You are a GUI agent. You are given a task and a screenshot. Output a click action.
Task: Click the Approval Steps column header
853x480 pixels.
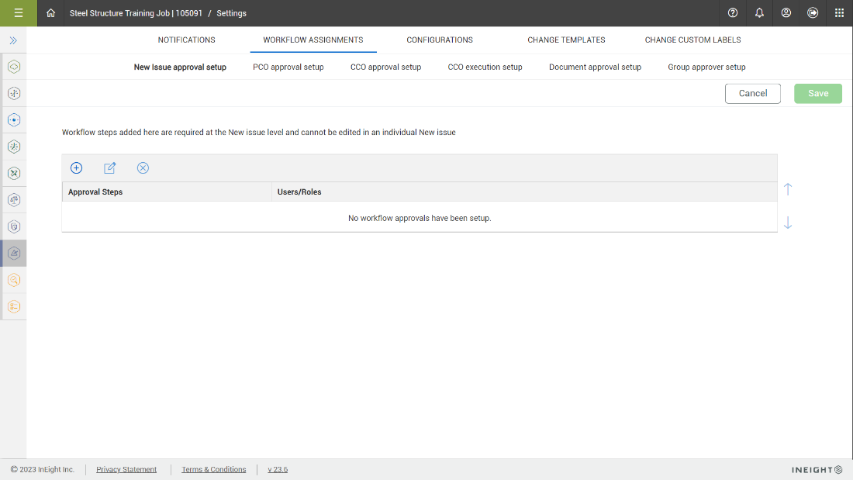[95, 192]
